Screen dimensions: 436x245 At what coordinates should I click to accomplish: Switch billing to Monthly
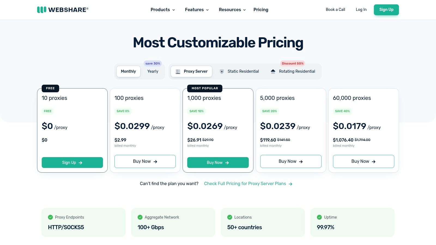click(128, 71)
